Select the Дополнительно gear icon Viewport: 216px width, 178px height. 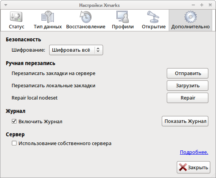[191, 17]
